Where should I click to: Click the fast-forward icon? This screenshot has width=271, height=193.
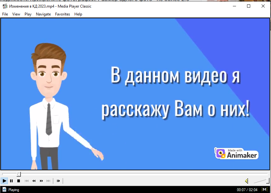point(41,181)
